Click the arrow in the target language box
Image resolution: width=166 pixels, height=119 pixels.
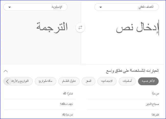point(9,7)
